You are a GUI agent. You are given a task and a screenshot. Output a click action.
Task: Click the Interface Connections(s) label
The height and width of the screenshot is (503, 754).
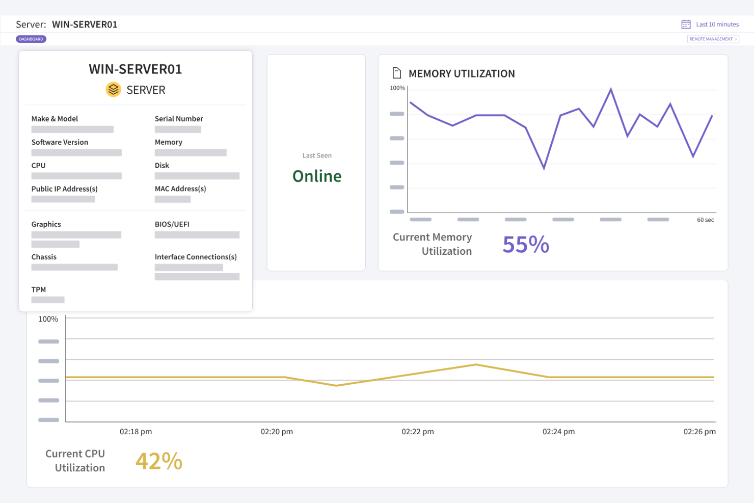pos(196,257)
